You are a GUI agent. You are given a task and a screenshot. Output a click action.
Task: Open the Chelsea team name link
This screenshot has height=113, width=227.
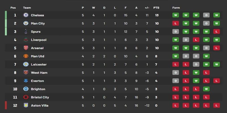click(x=37, y=15)
